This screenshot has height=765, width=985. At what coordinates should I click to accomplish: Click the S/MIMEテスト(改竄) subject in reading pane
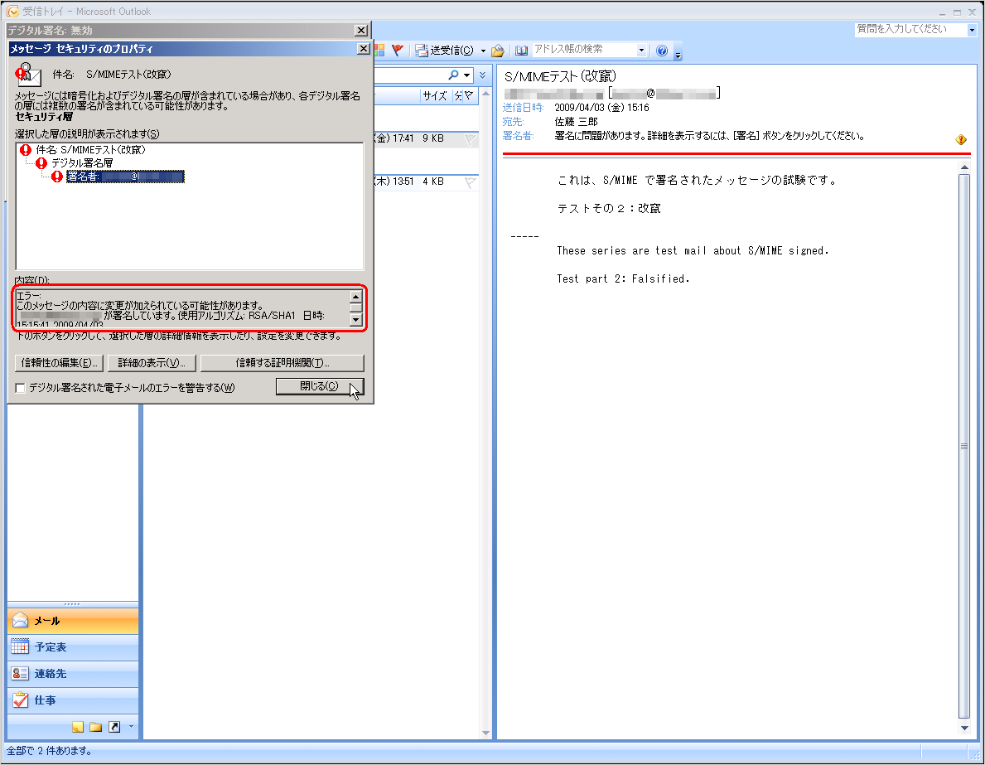(x=560, y=77)
